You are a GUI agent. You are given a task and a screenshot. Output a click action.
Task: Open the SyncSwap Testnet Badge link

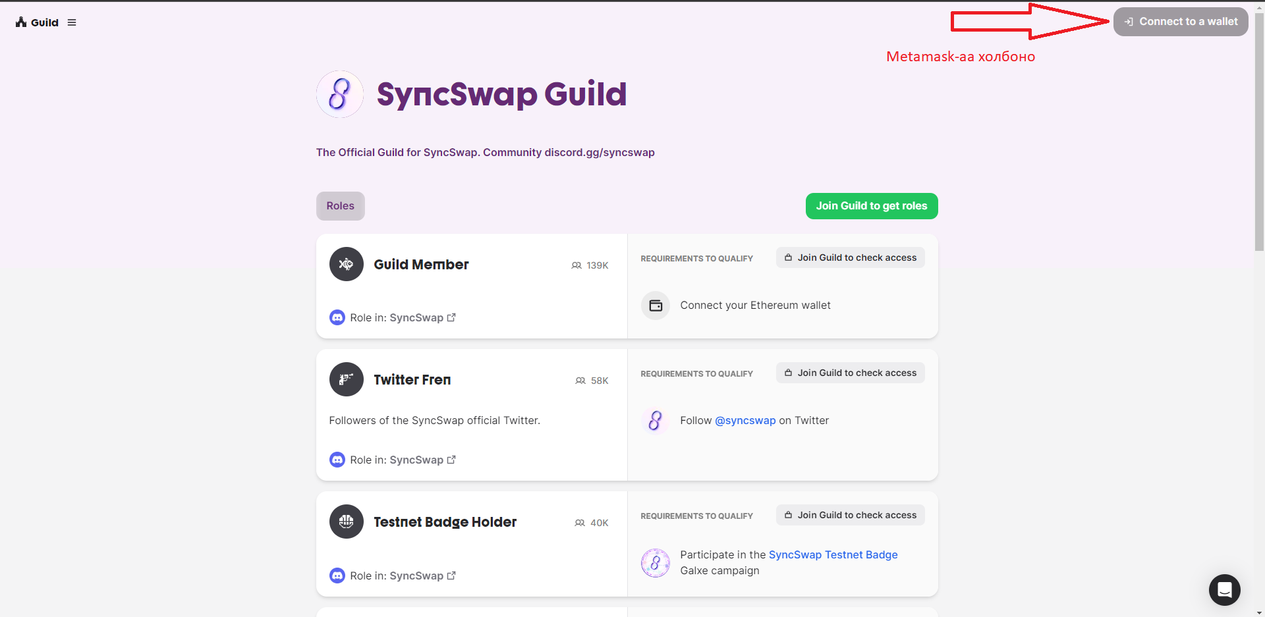833,554
